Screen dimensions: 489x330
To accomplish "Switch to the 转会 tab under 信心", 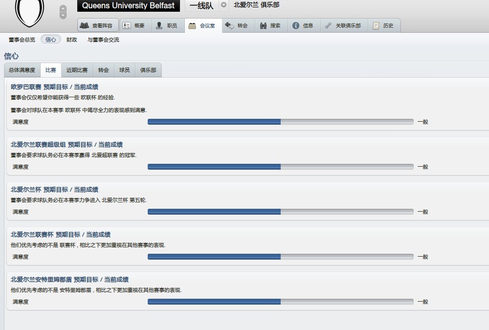I will 104,70.
